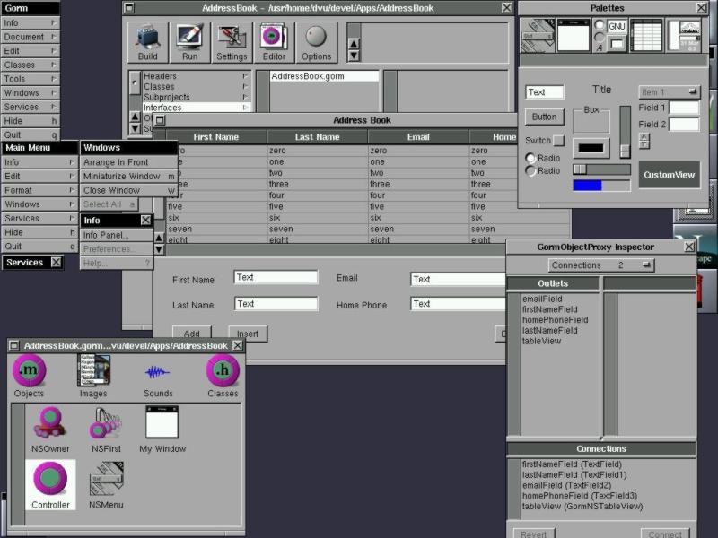The height and width of the screenshot is (538, 718).
Task: Toggle the Switch checkbox in Palettes
Action: (558, 141)
